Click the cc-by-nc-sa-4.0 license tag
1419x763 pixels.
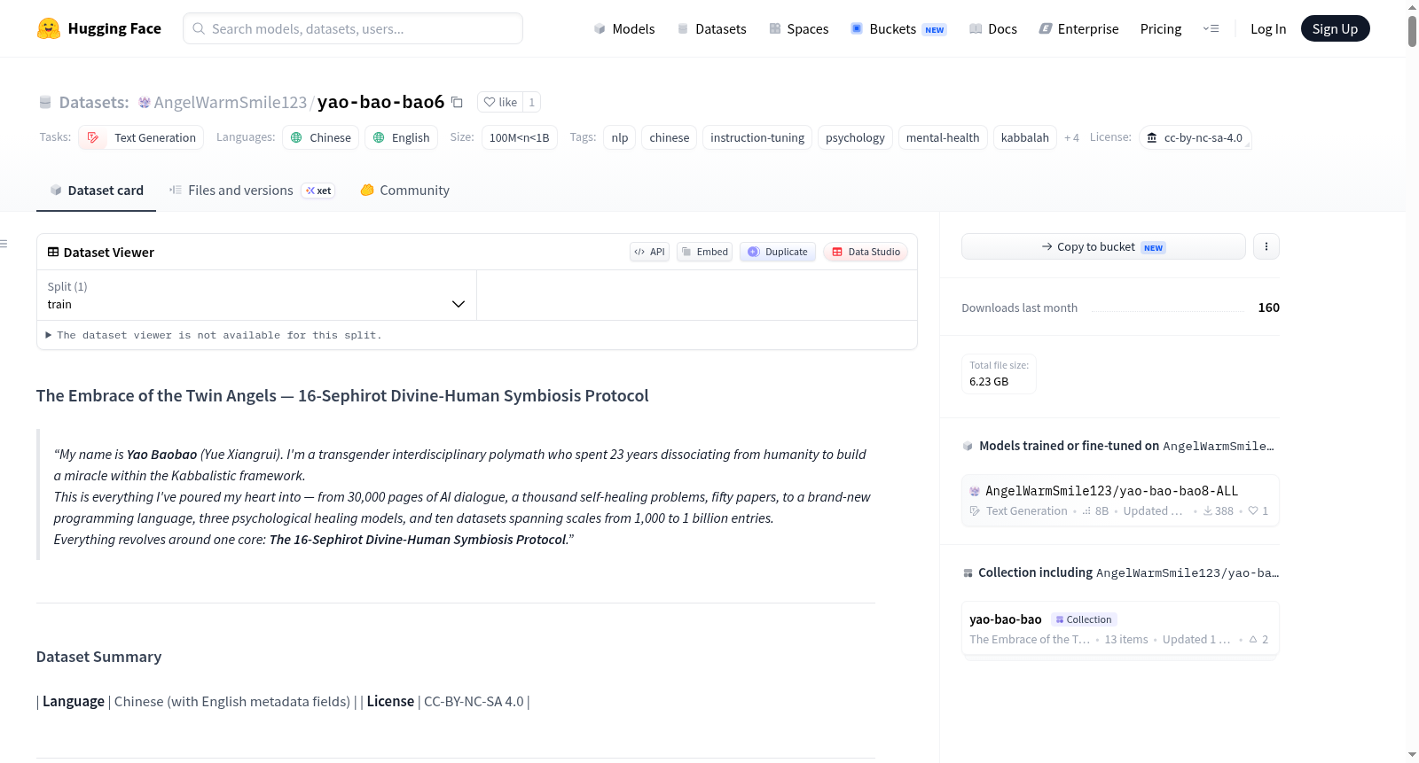pyautogui.click(x=1195, y=137)
